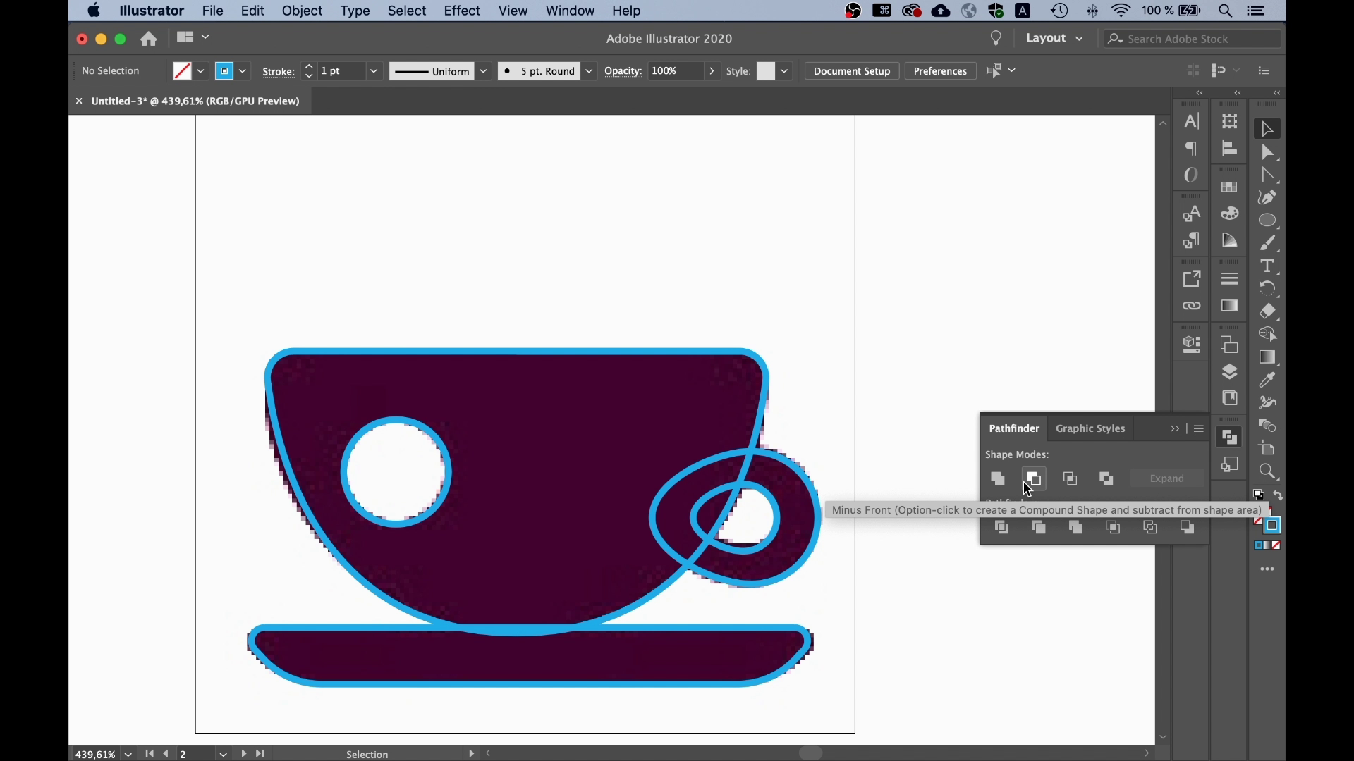Swap fill and stroke colors
This screenshot has width=1354, height=761.
coord(1279,495)
